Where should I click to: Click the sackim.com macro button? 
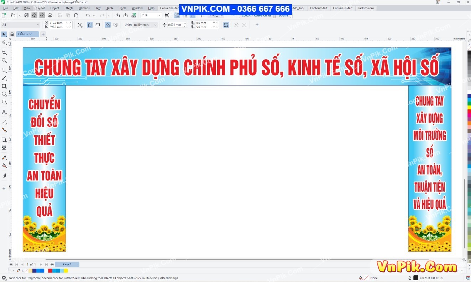point(366,8)
